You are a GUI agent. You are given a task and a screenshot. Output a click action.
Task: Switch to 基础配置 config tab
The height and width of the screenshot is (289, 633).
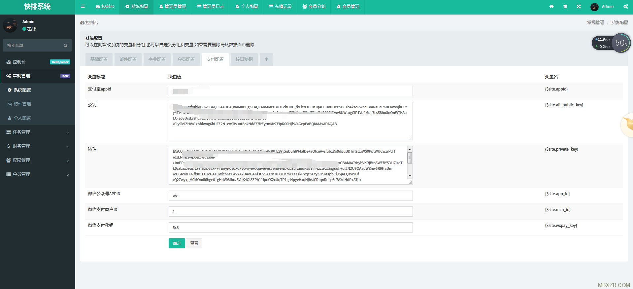[x=99, y=59]
